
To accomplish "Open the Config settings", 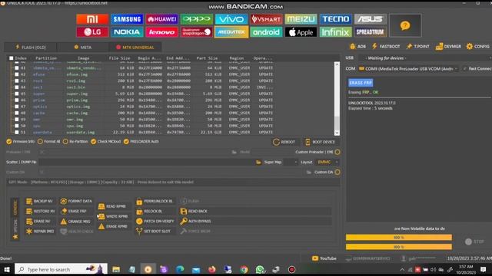I will (x=478, y=46).
